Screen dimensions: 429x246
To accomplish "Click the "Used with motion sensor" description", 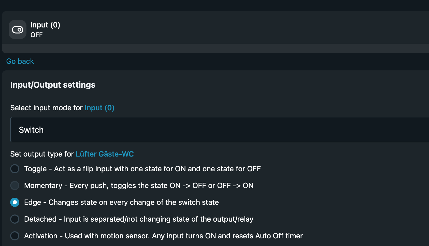I will (x=184, y=236).
